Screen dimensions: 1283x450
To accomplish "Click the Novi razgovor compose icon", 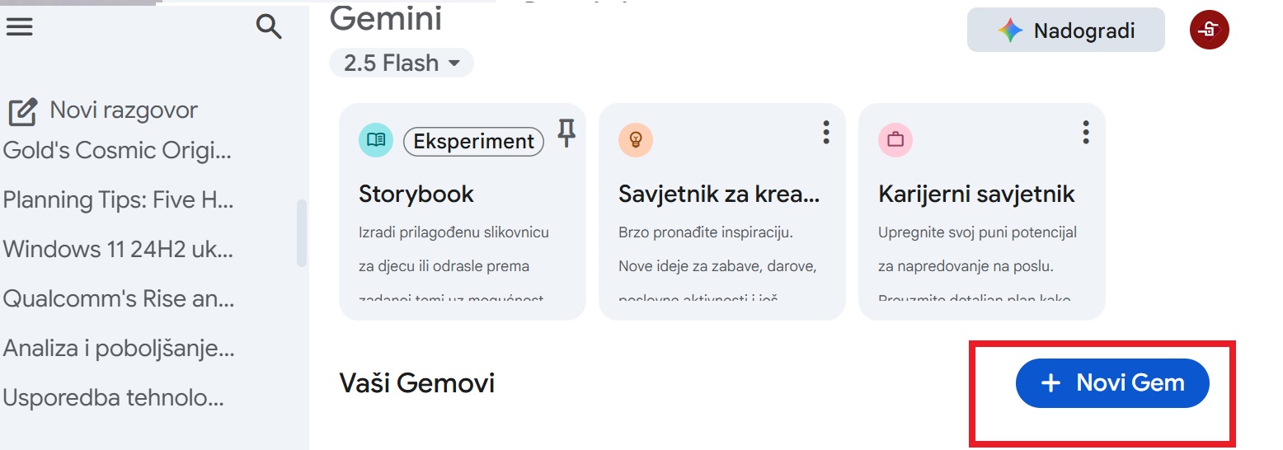I will pos(23,112).
